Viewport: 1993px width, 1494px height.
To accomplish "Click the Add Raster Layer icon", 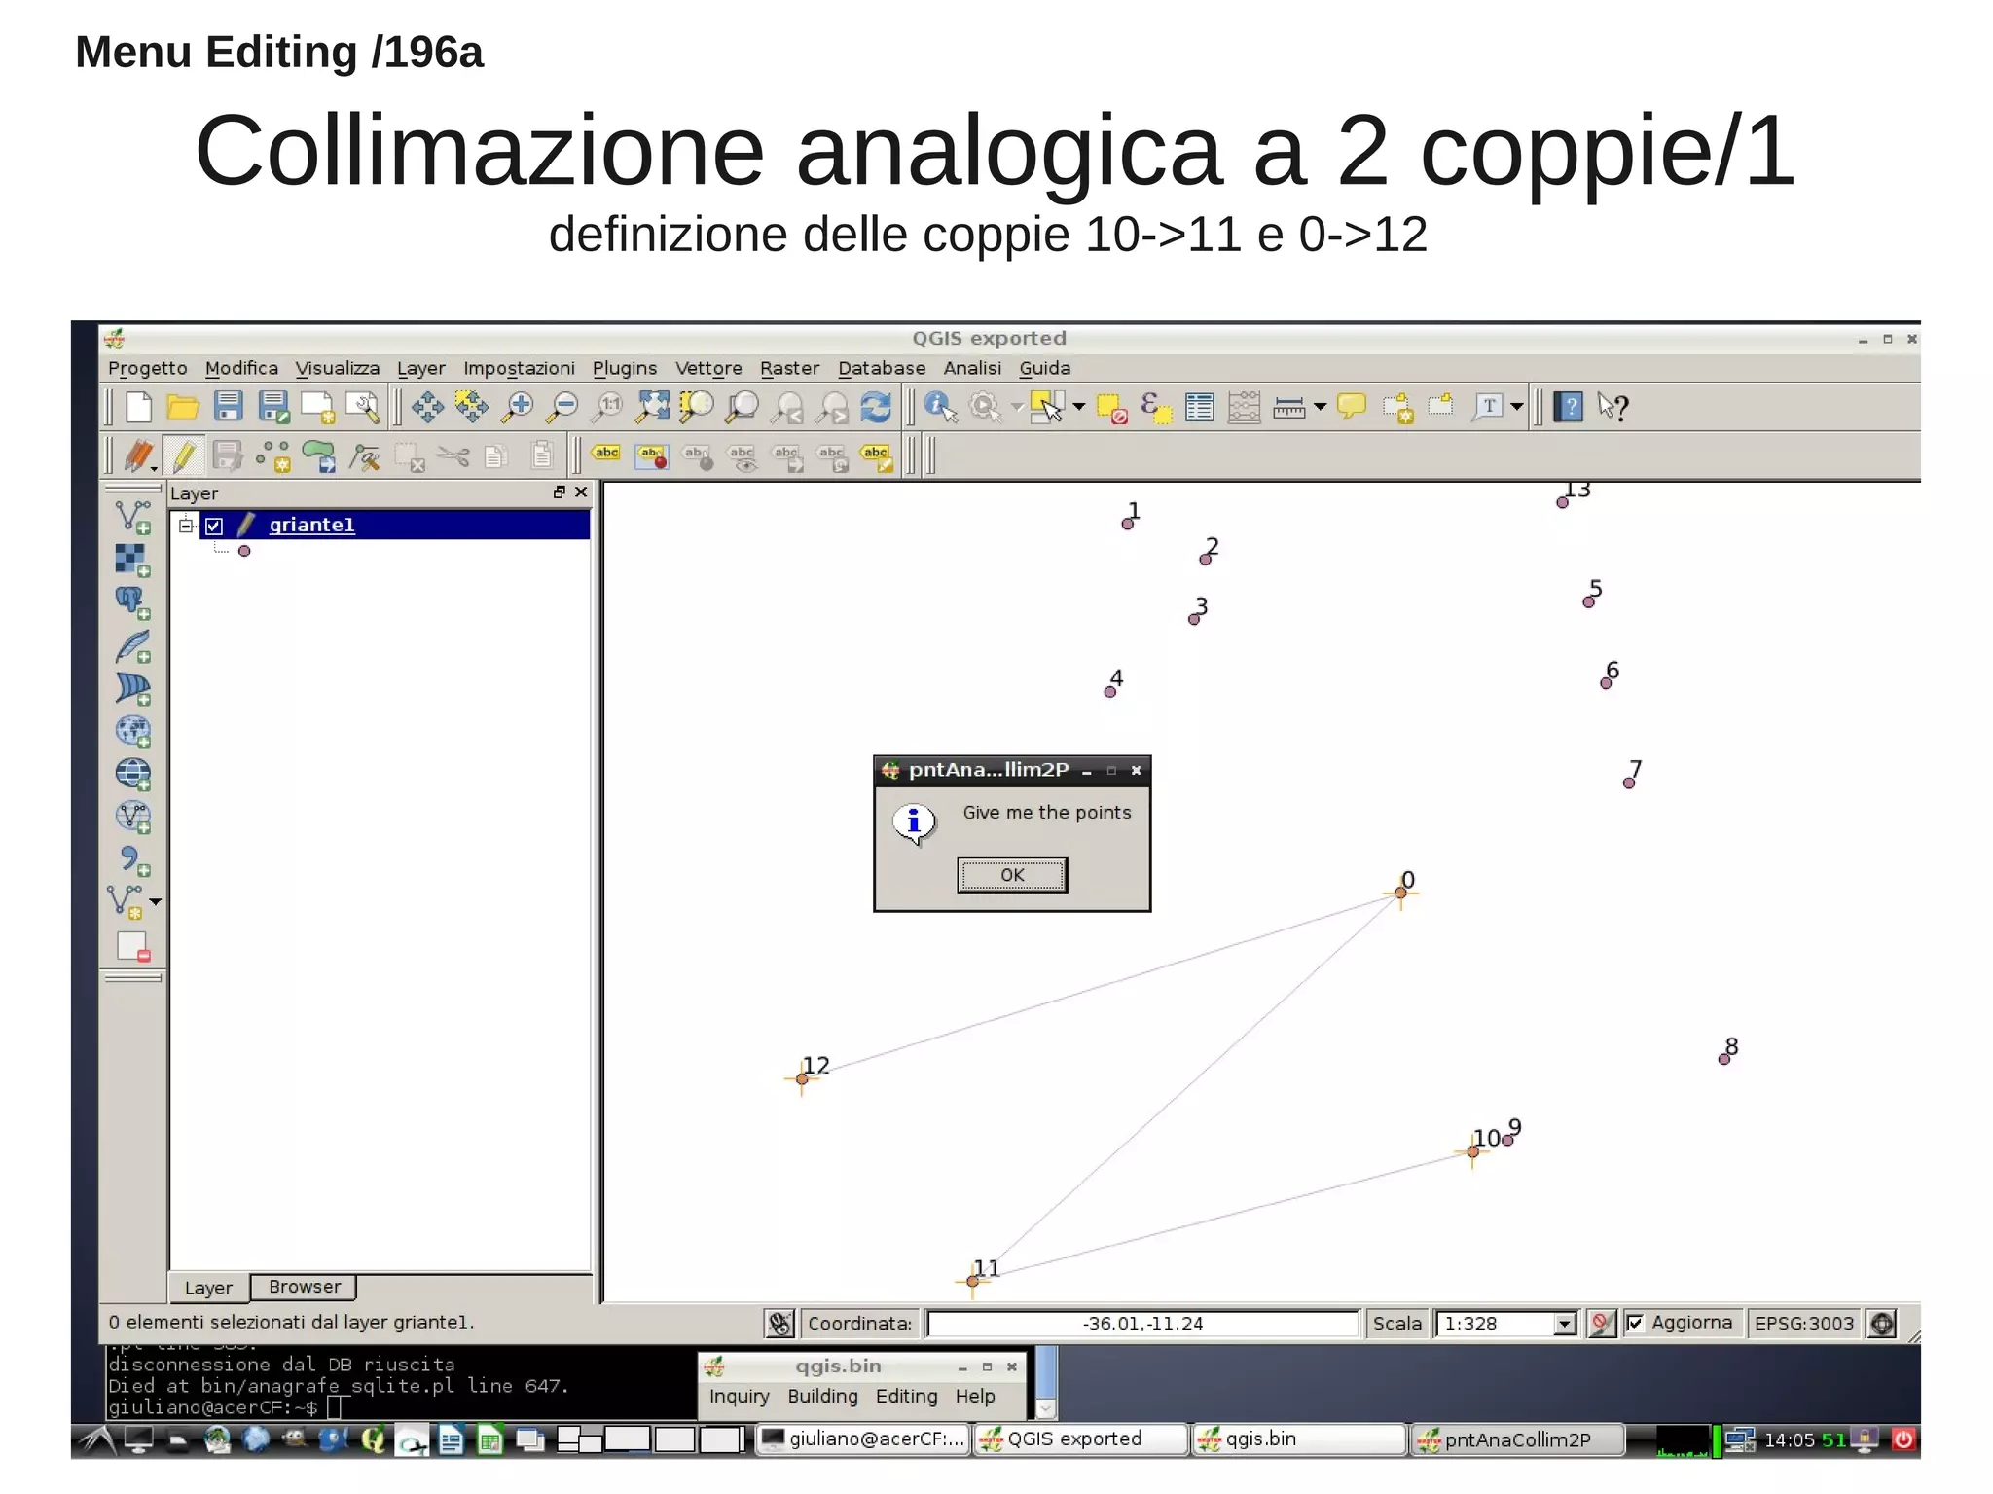I will (x=132, y=561).
